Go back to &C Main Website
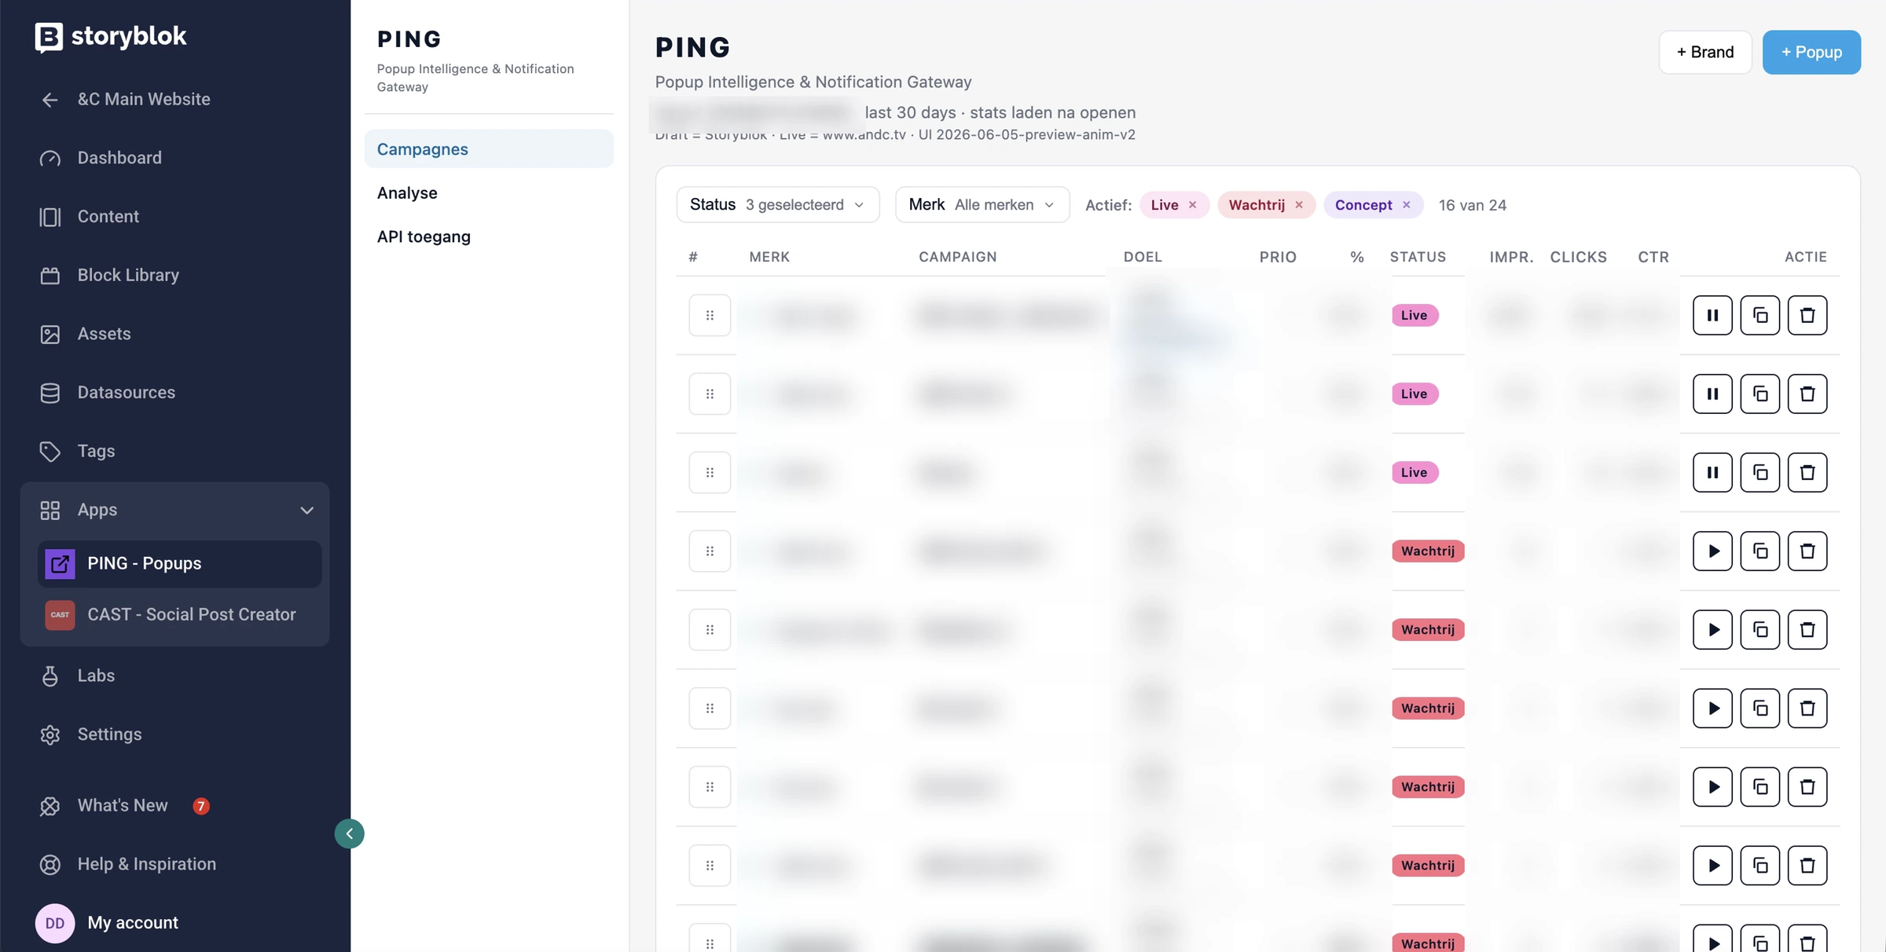Screen dimensions: 1886x952 tap(126, 99)
